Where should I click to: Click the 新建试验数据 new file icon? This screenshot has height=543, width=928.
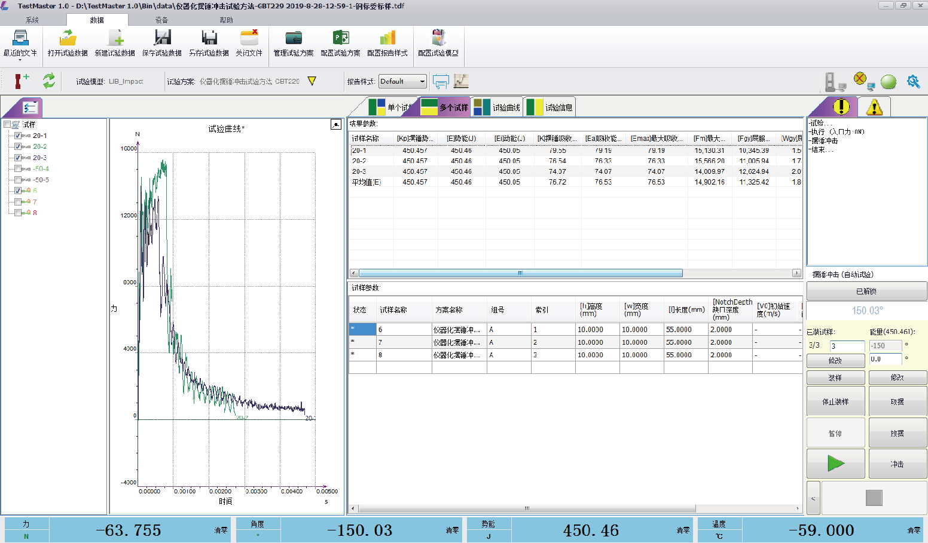coord(115,39)
